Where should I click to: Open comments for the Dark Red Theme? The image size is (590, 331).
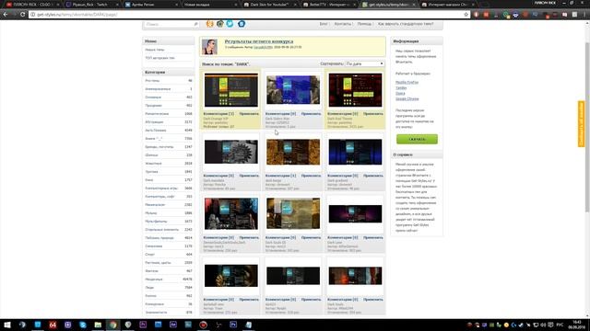(x=343, y=114)
